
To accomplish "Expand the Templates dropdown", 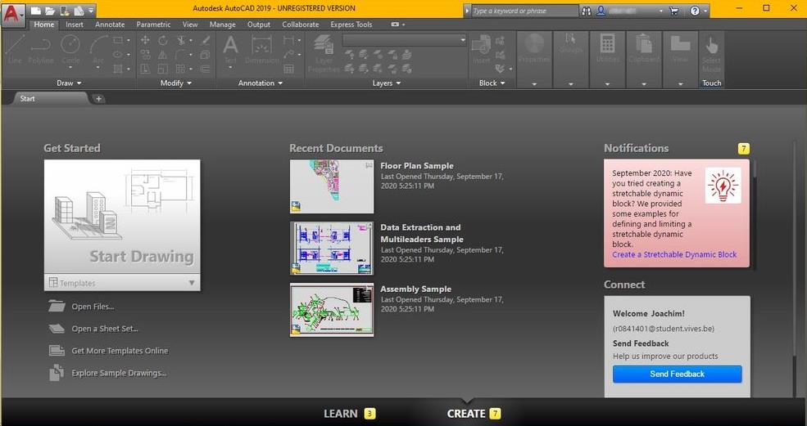I will coord(192,283).
